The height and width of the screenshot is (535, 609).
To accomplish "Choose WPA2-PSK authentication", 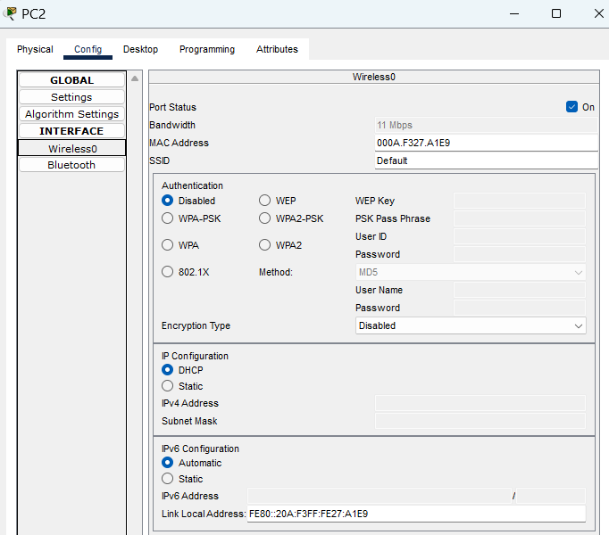I will pyautogui.click(x=264, y=218).
